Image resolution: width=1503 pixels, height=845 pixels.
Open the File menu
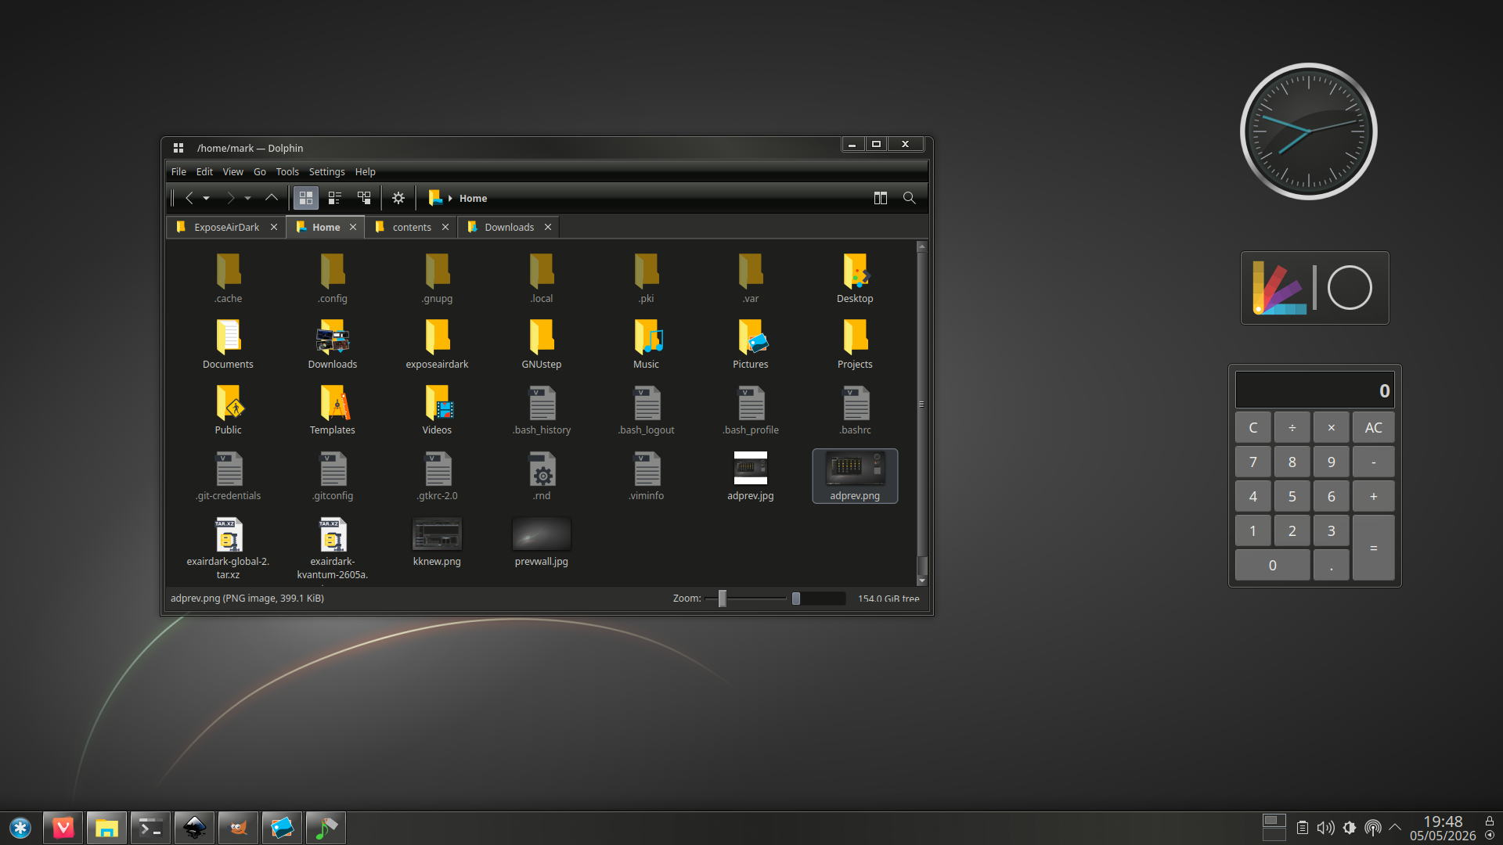click(178, 171)
